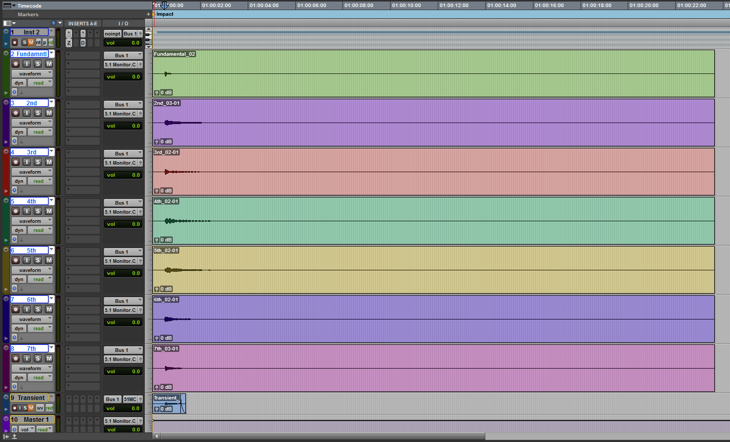This screenshot has width=730, height=442.
Task: Click the dyn button on 5th track
Action: [x=19, y=279]
